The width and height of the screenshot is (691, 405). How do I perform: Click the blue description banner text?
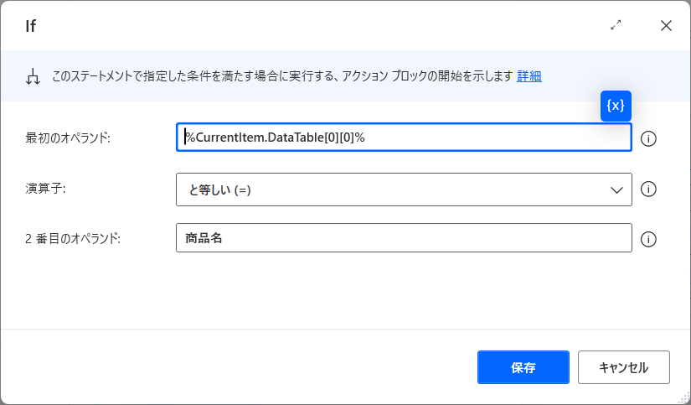coord(282,76)
